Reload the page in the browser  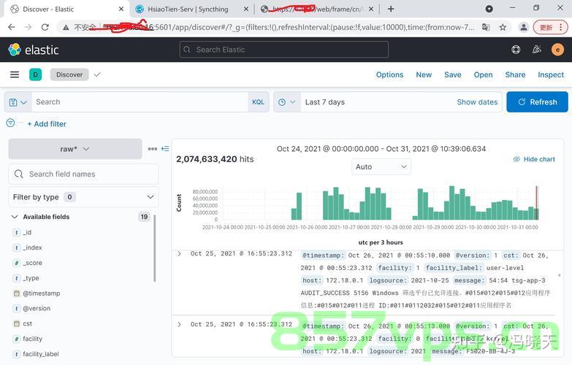[45, 27]
